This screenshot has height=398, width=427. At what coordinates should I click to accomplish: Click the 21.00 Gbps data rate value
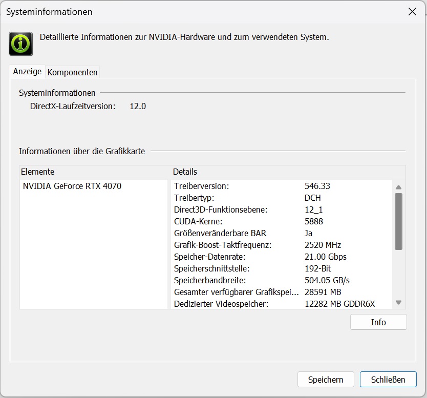(x=326, y=257)
